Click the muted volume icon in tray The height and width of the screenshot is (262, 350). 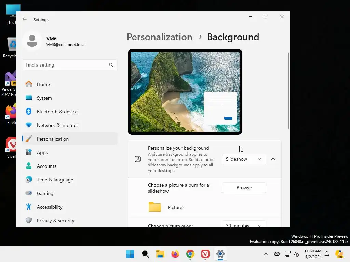pyautogui.click(x=296, y=254)
